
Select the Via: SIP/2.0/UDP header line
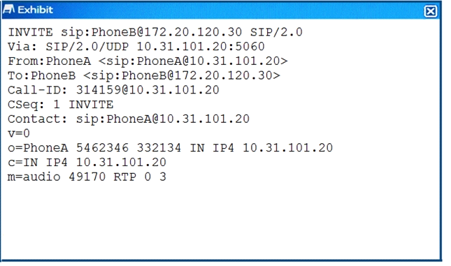(x=136, y=47)
